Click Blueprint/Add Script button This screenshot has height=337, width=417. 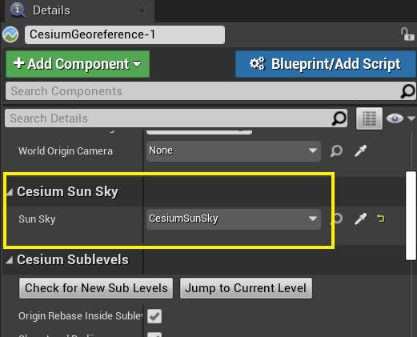(x=325, y=64)
